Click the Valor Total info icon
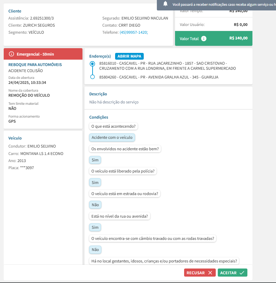276x283 pixels. (204, 38)
